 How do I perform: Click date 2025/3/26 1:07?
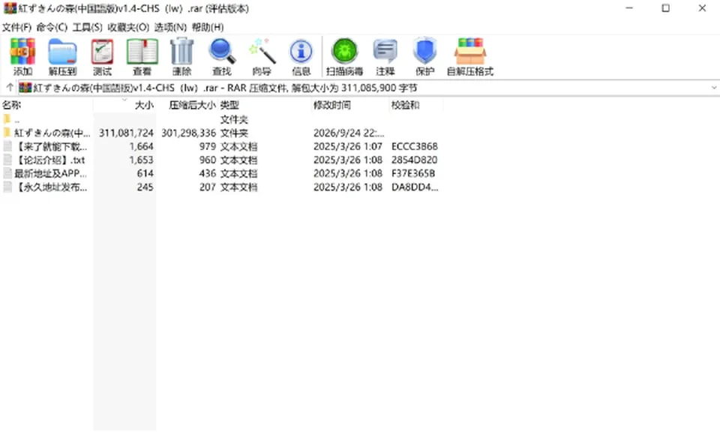click(348, 146)
